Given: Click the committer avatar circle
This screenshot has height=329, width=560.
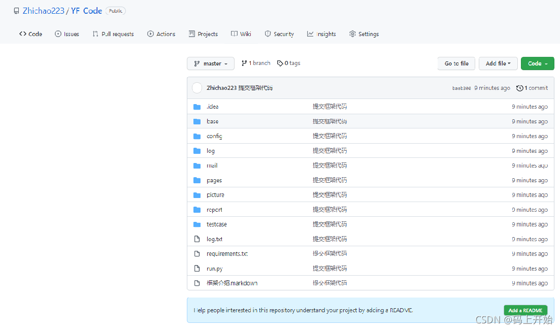Looking at the screenshot, I should tap(197, 88).
